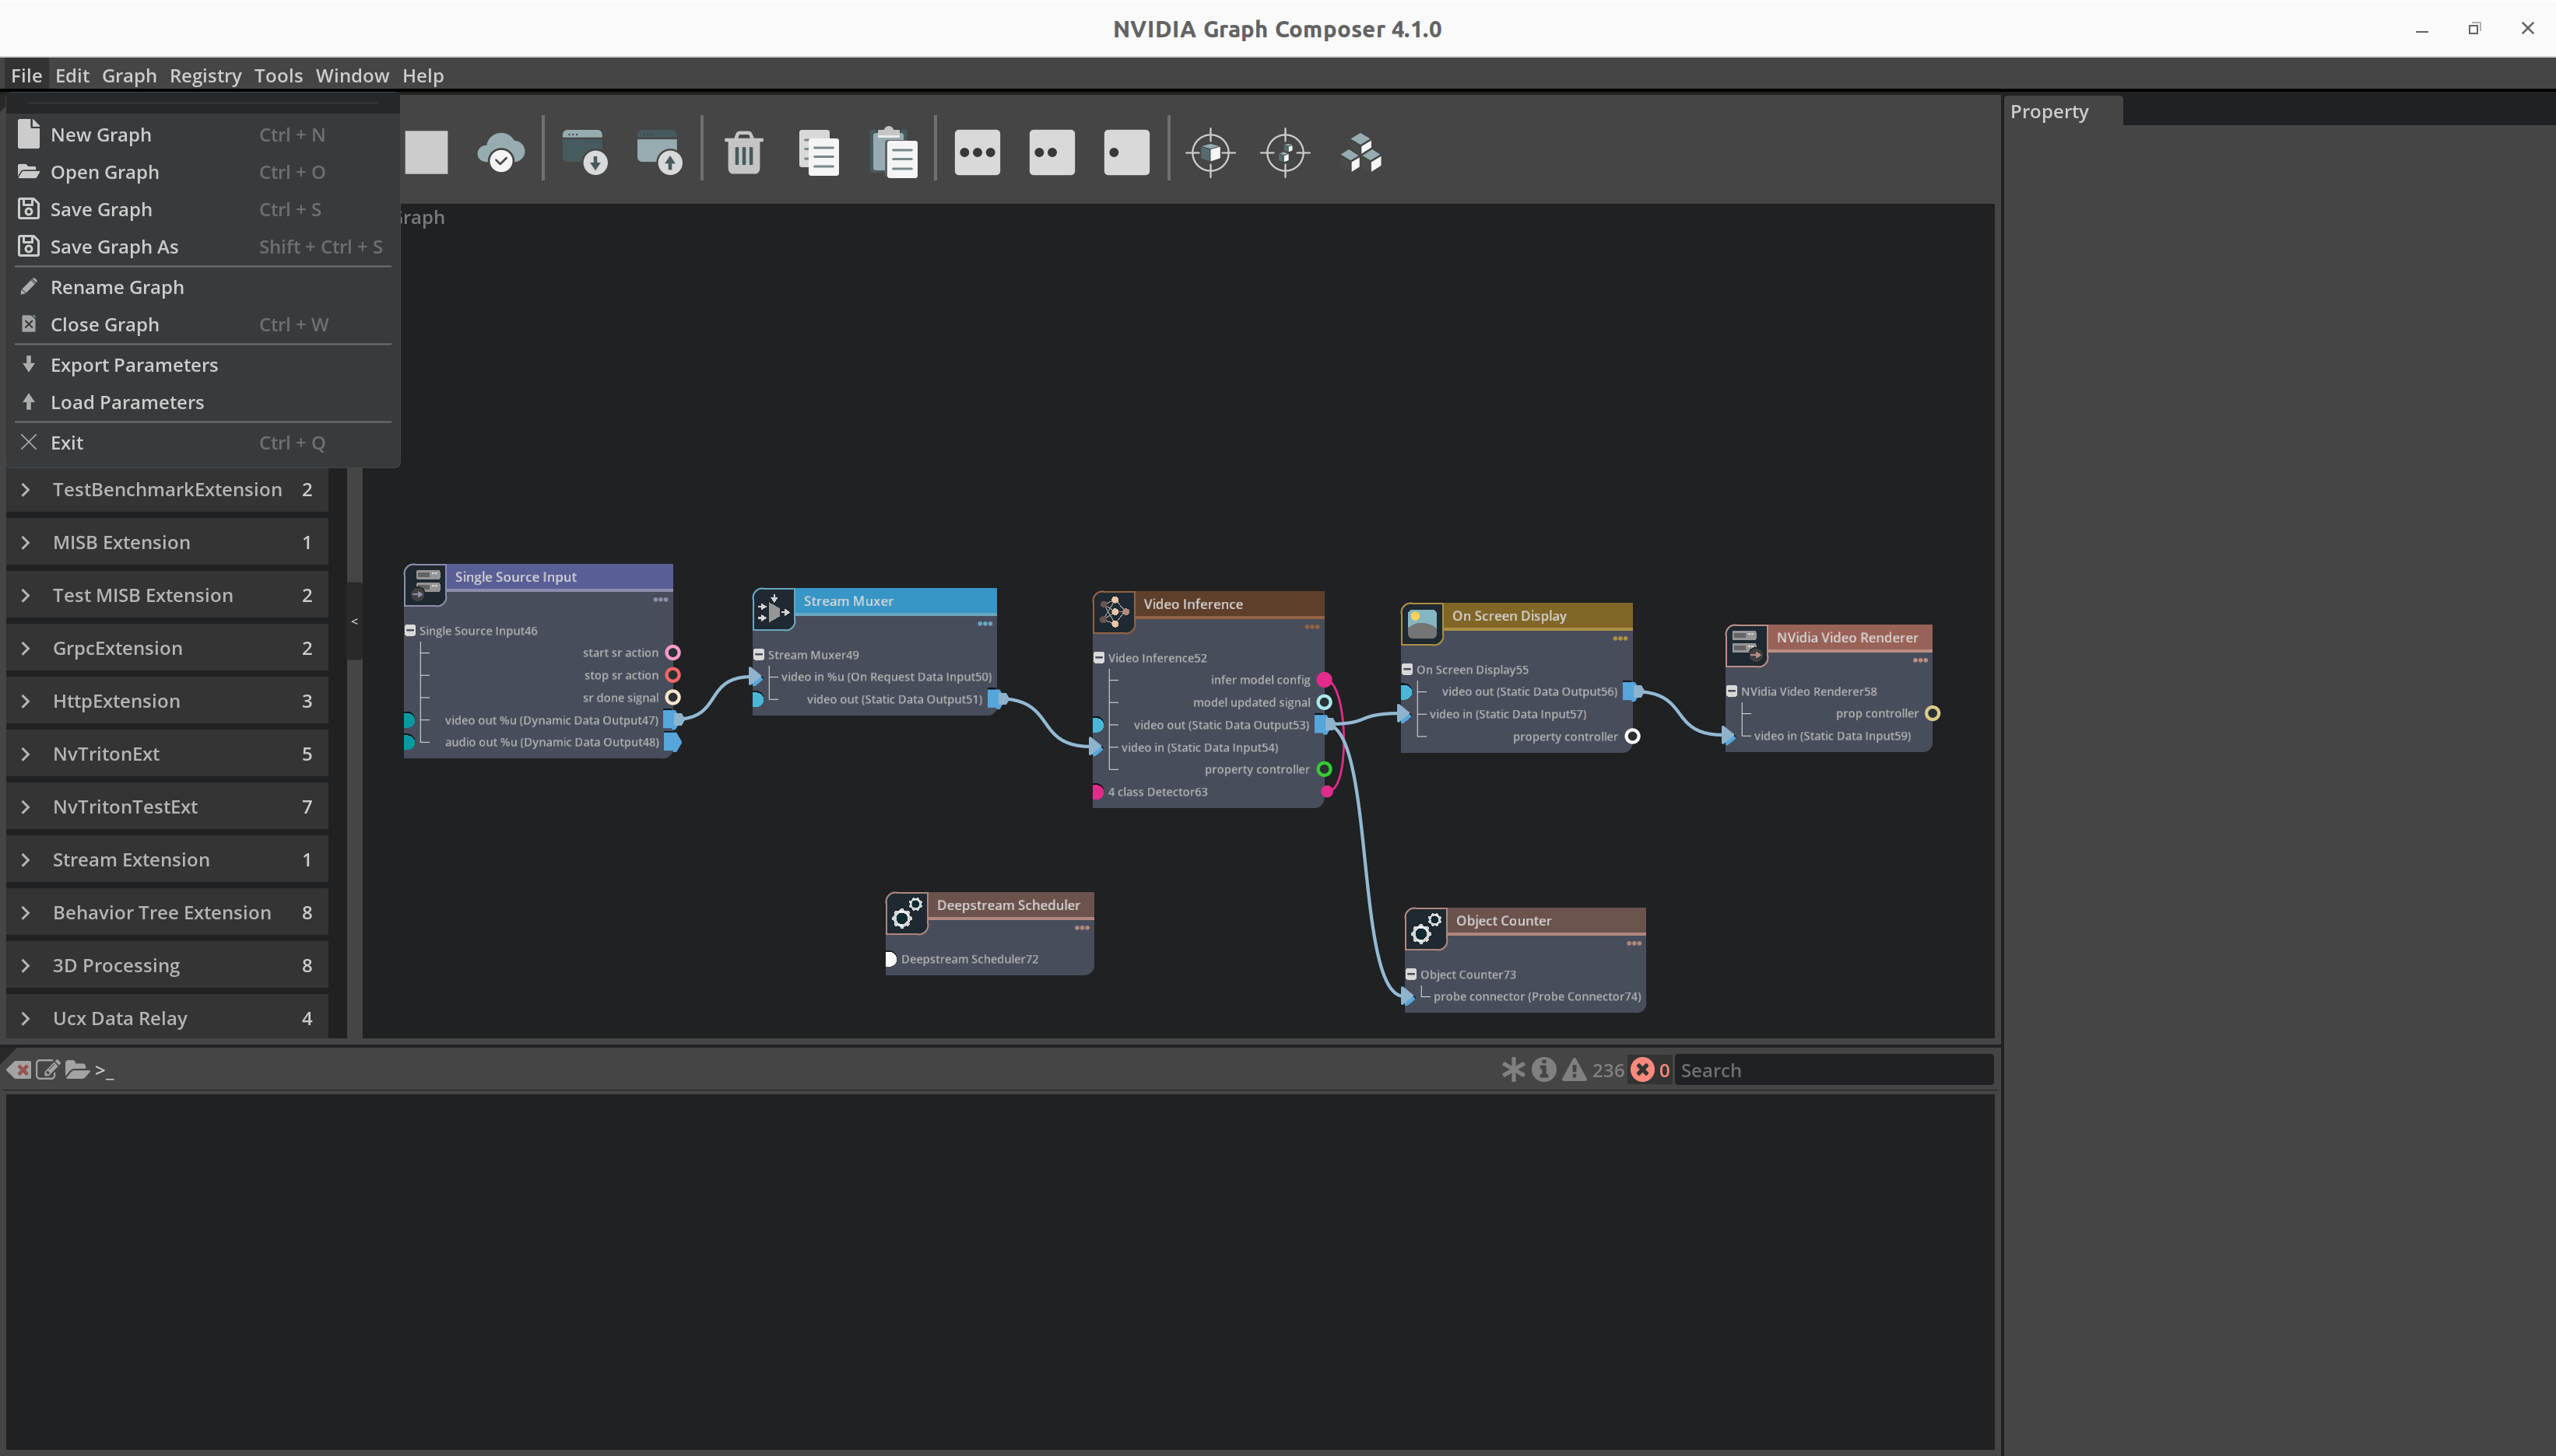
Task: Switch to the Property tab
Action: [2062, 111]
